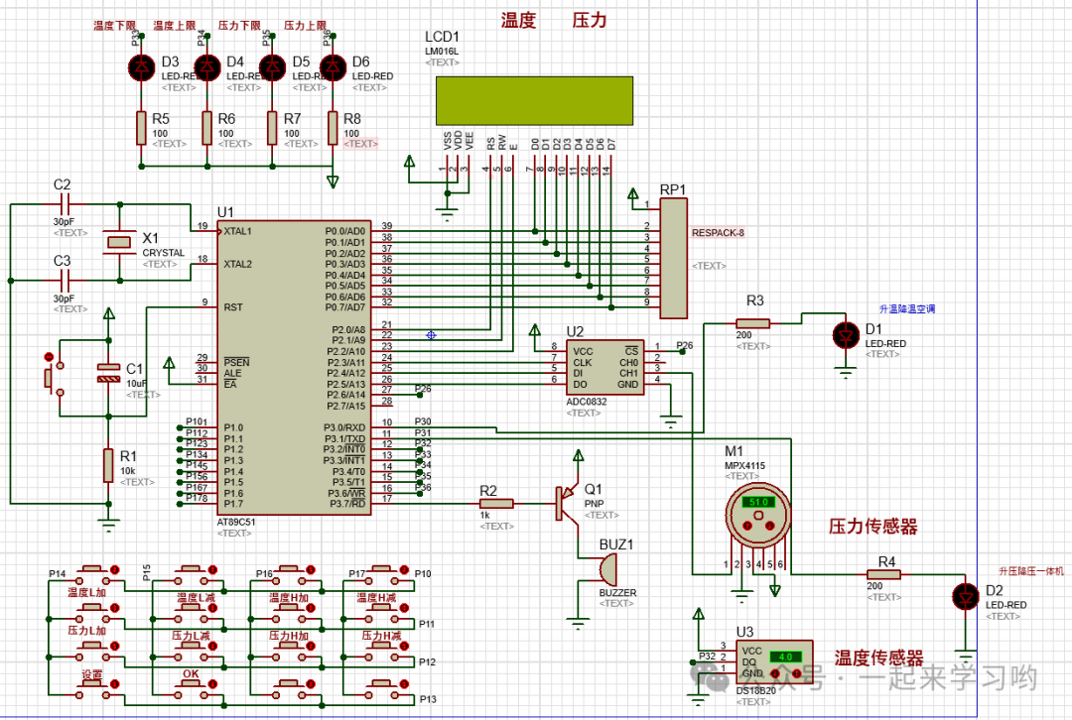The width and height of the screenshot is (1072, 720).
Task: Select resistor R8 body
Action: [333, 128]
